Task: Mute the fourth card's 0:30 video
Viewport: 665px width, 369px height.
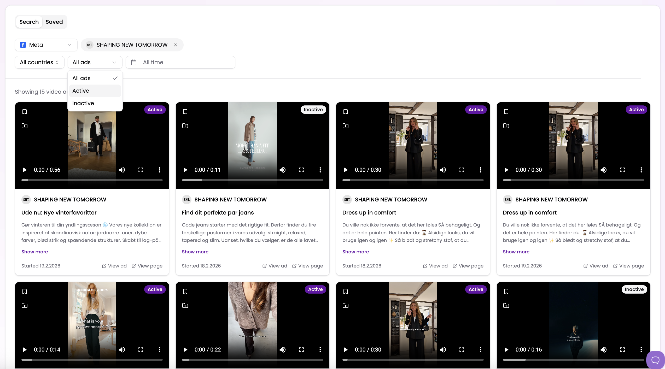Action: coord(603,170)
